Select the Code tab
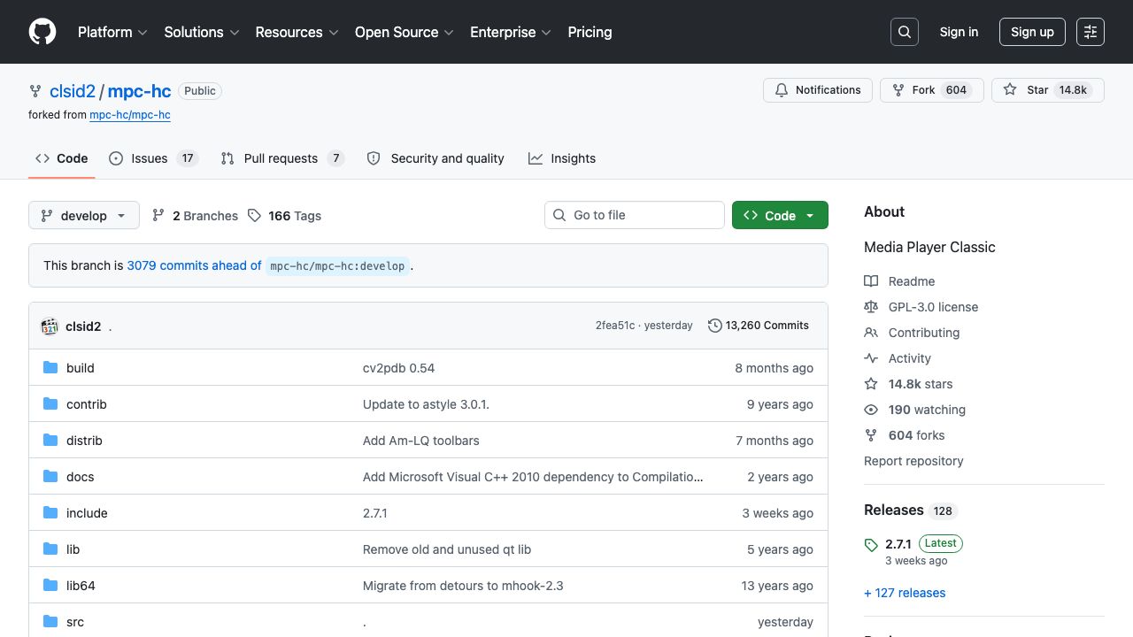Image resolution: width=1133 pixels, height=637 pixels. coord(62,158)
